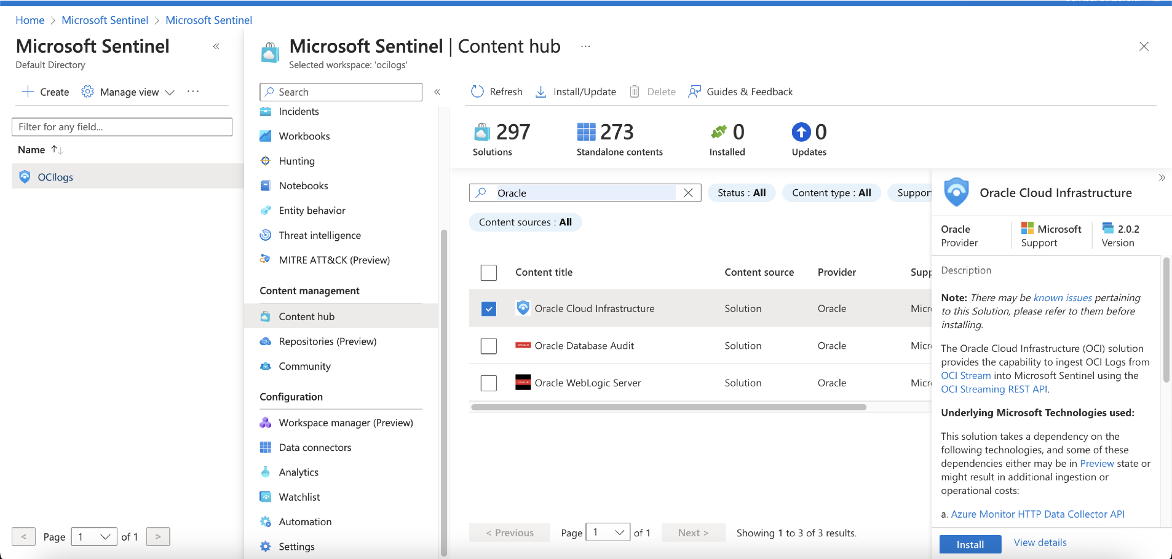Go to Workbooks in the menu
Screen dimensions: 1172x559
[304, 136]
